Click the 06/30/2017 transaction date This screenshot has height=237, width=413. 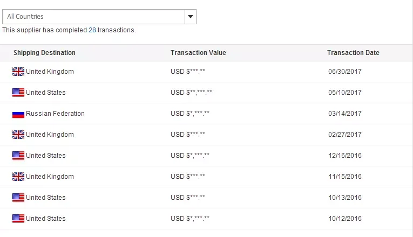(344, 72)
